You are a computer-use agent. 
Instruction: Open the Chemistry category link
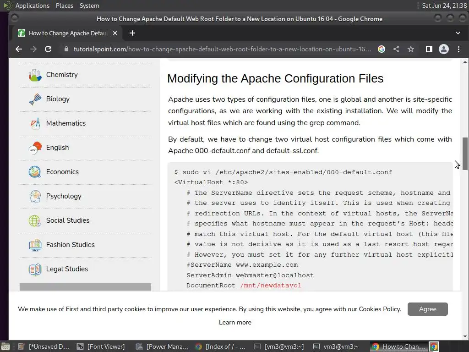click(x=62, y=75)
